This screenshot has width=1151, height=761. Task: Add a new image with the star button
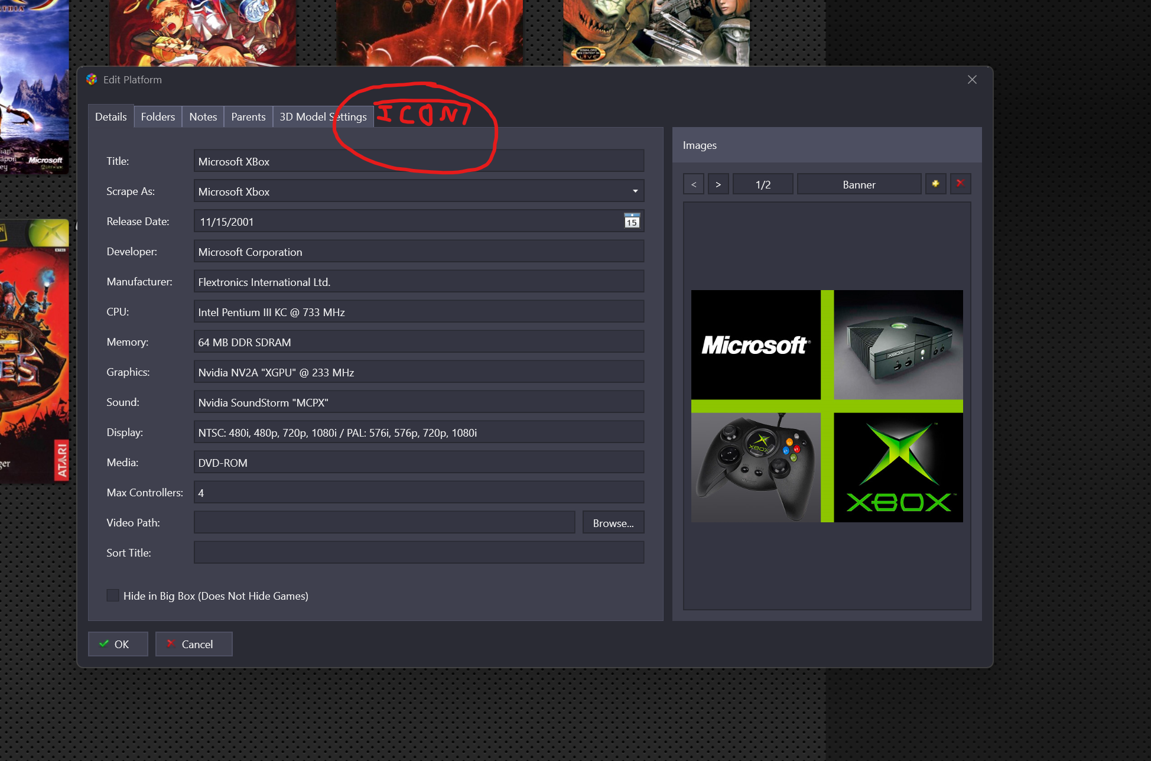(935, 184)
